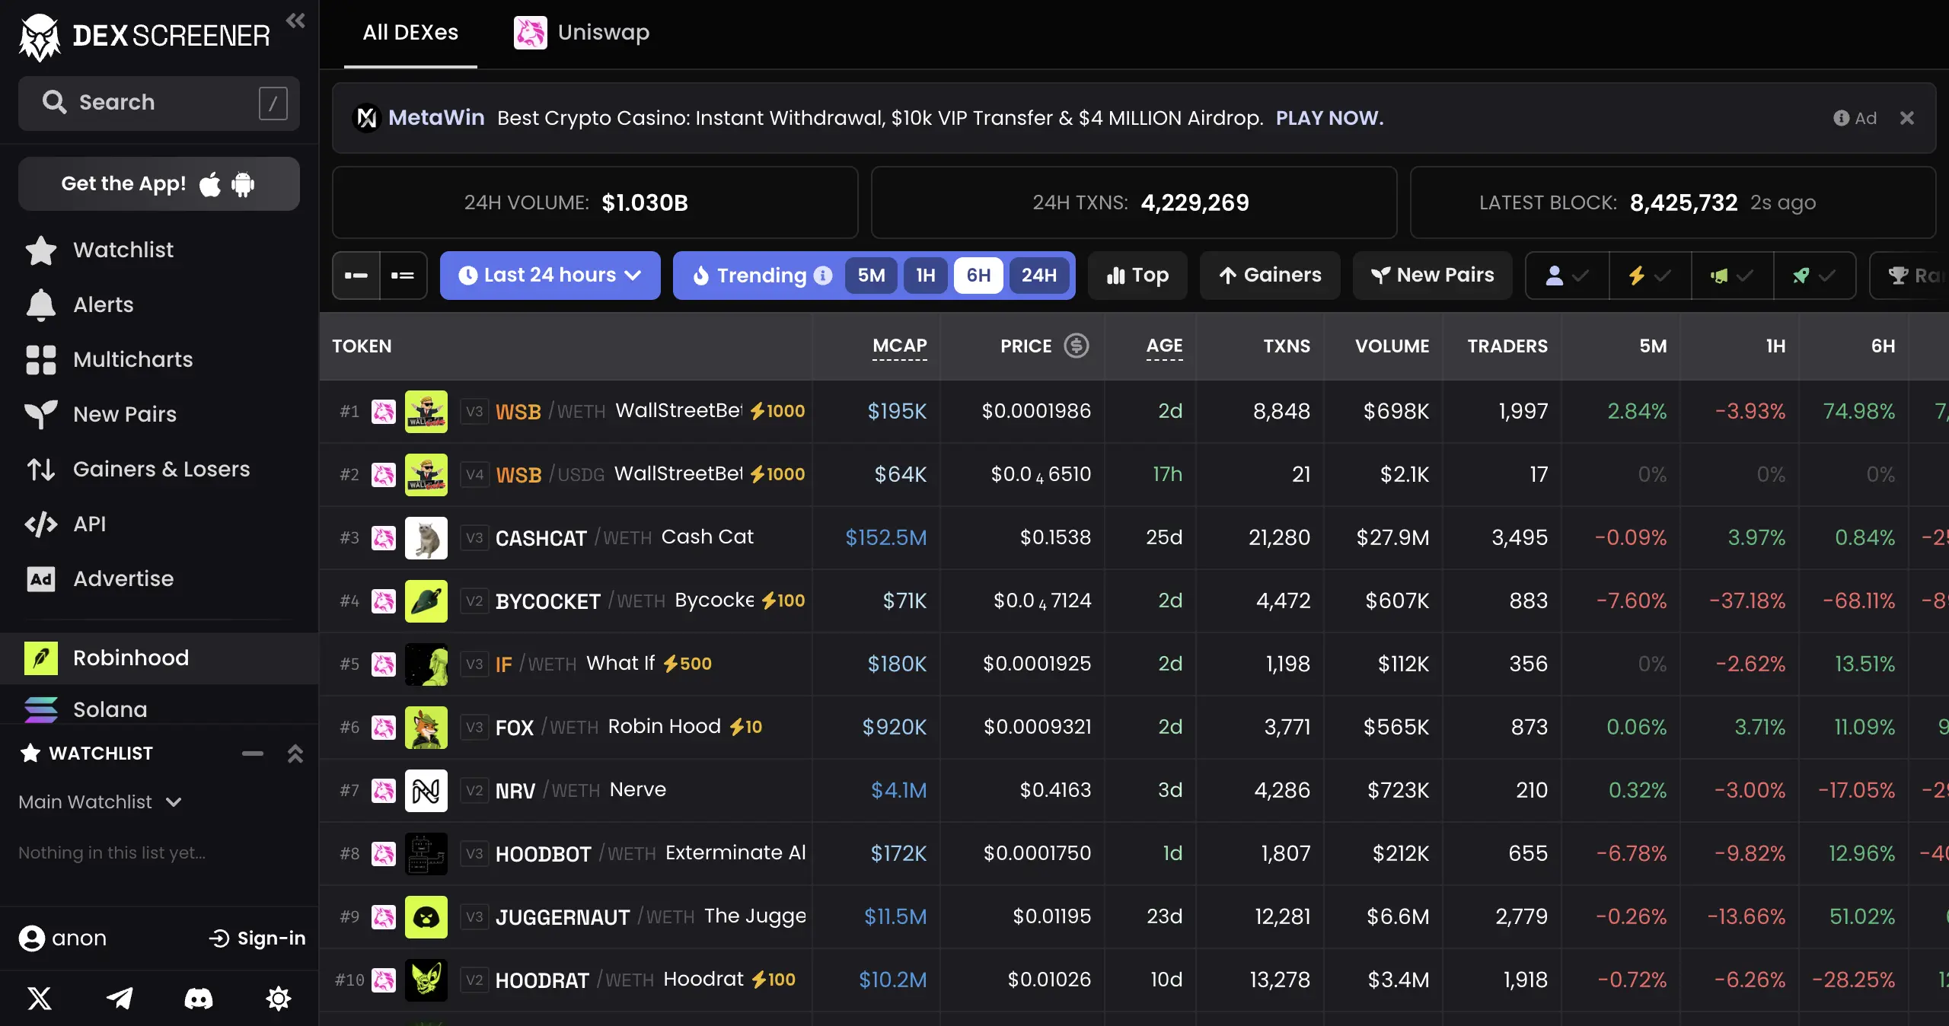The image size is (1949, 1026).
Task: Select the compact row layout icon
Action: pyautogui.click(x=356, y=276)
